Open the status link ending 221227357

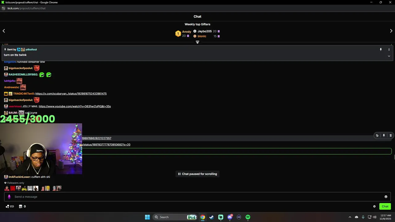coord(97,138)
